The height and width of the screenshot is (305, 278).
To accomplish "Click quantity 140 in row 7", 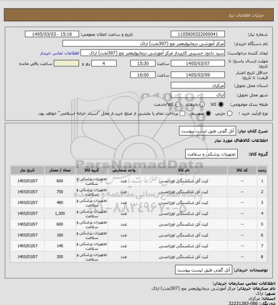I will (x=60, y=246).
